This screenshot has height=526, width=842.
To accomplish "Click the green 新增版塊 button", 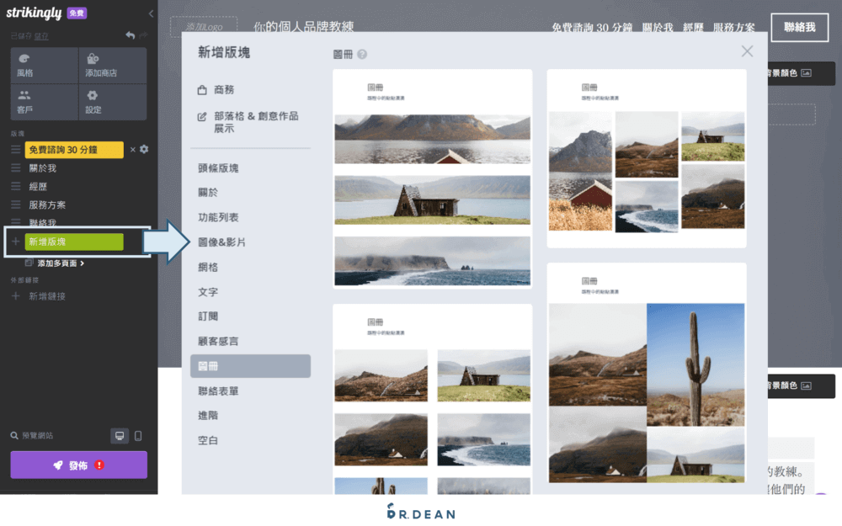I will pos(74,242).
